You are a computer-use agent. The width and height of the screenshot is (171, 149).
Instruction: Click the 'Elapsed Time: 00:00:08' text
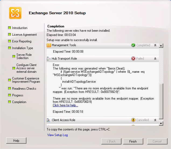(x=68, y=52)
